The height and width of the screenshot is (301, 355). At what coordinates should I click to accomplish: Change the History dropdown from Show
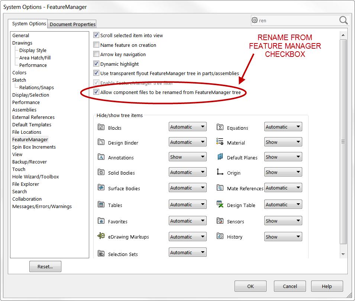283,236
